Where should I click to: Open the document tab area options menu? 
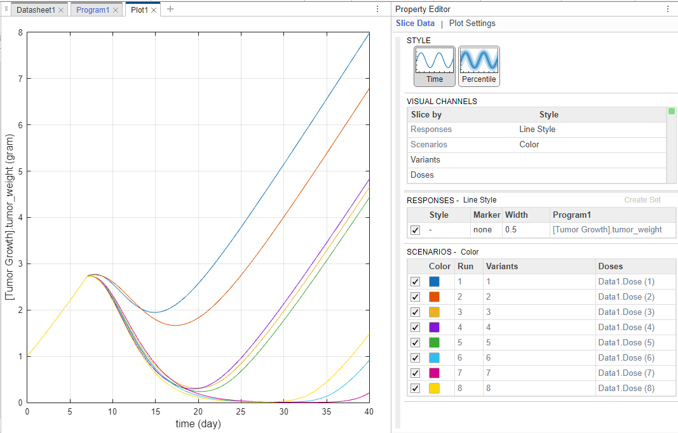click(x=377, y=9)
